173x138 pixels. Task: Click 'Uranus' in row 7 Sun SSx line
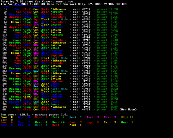[56, 25]
